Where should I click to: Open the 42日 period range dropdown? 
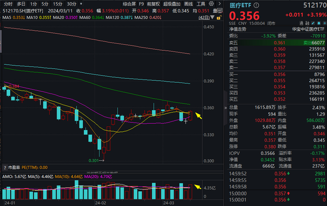coord(206,18)
